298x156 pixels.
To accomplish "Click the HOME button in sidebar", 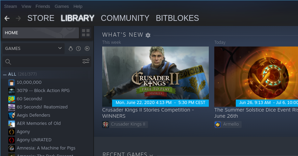I will click(x=41, y=33).
